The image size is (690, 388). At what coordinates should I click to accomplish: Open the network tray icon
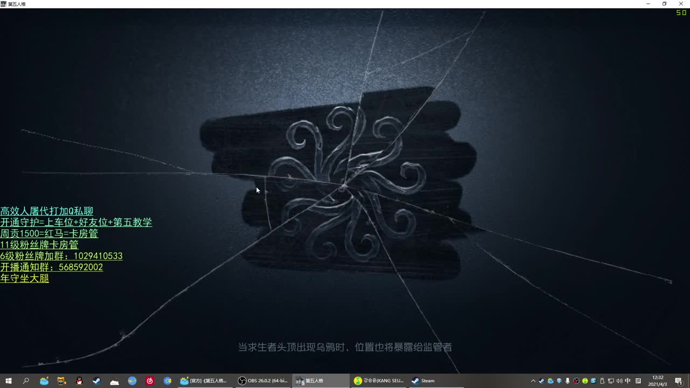point(611,381)
